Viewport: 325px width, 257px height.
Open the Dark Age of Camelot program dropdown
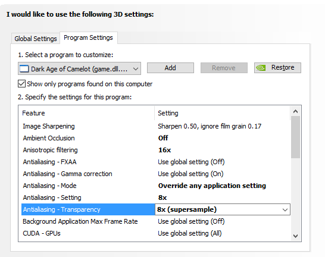pyautogui.click(x=79, y=68)
